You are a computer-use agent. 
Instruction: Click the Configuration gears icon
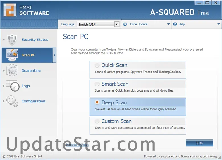pos(12,101)
